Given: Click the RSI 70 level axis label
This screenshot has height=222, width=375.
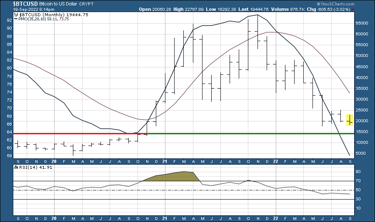Looking at the screenshot, I should [357, 181].
